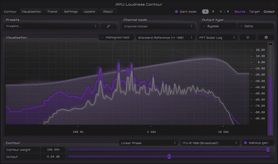Open FFT Scale: Log dropdown
The image size is (278, 164).
pyautogui.click(x=217, y=38)
